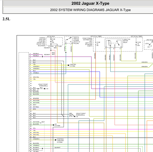Click connector pin 36 PPL label
This screenshot has width=153, height=152.
[x=34, y=128]
